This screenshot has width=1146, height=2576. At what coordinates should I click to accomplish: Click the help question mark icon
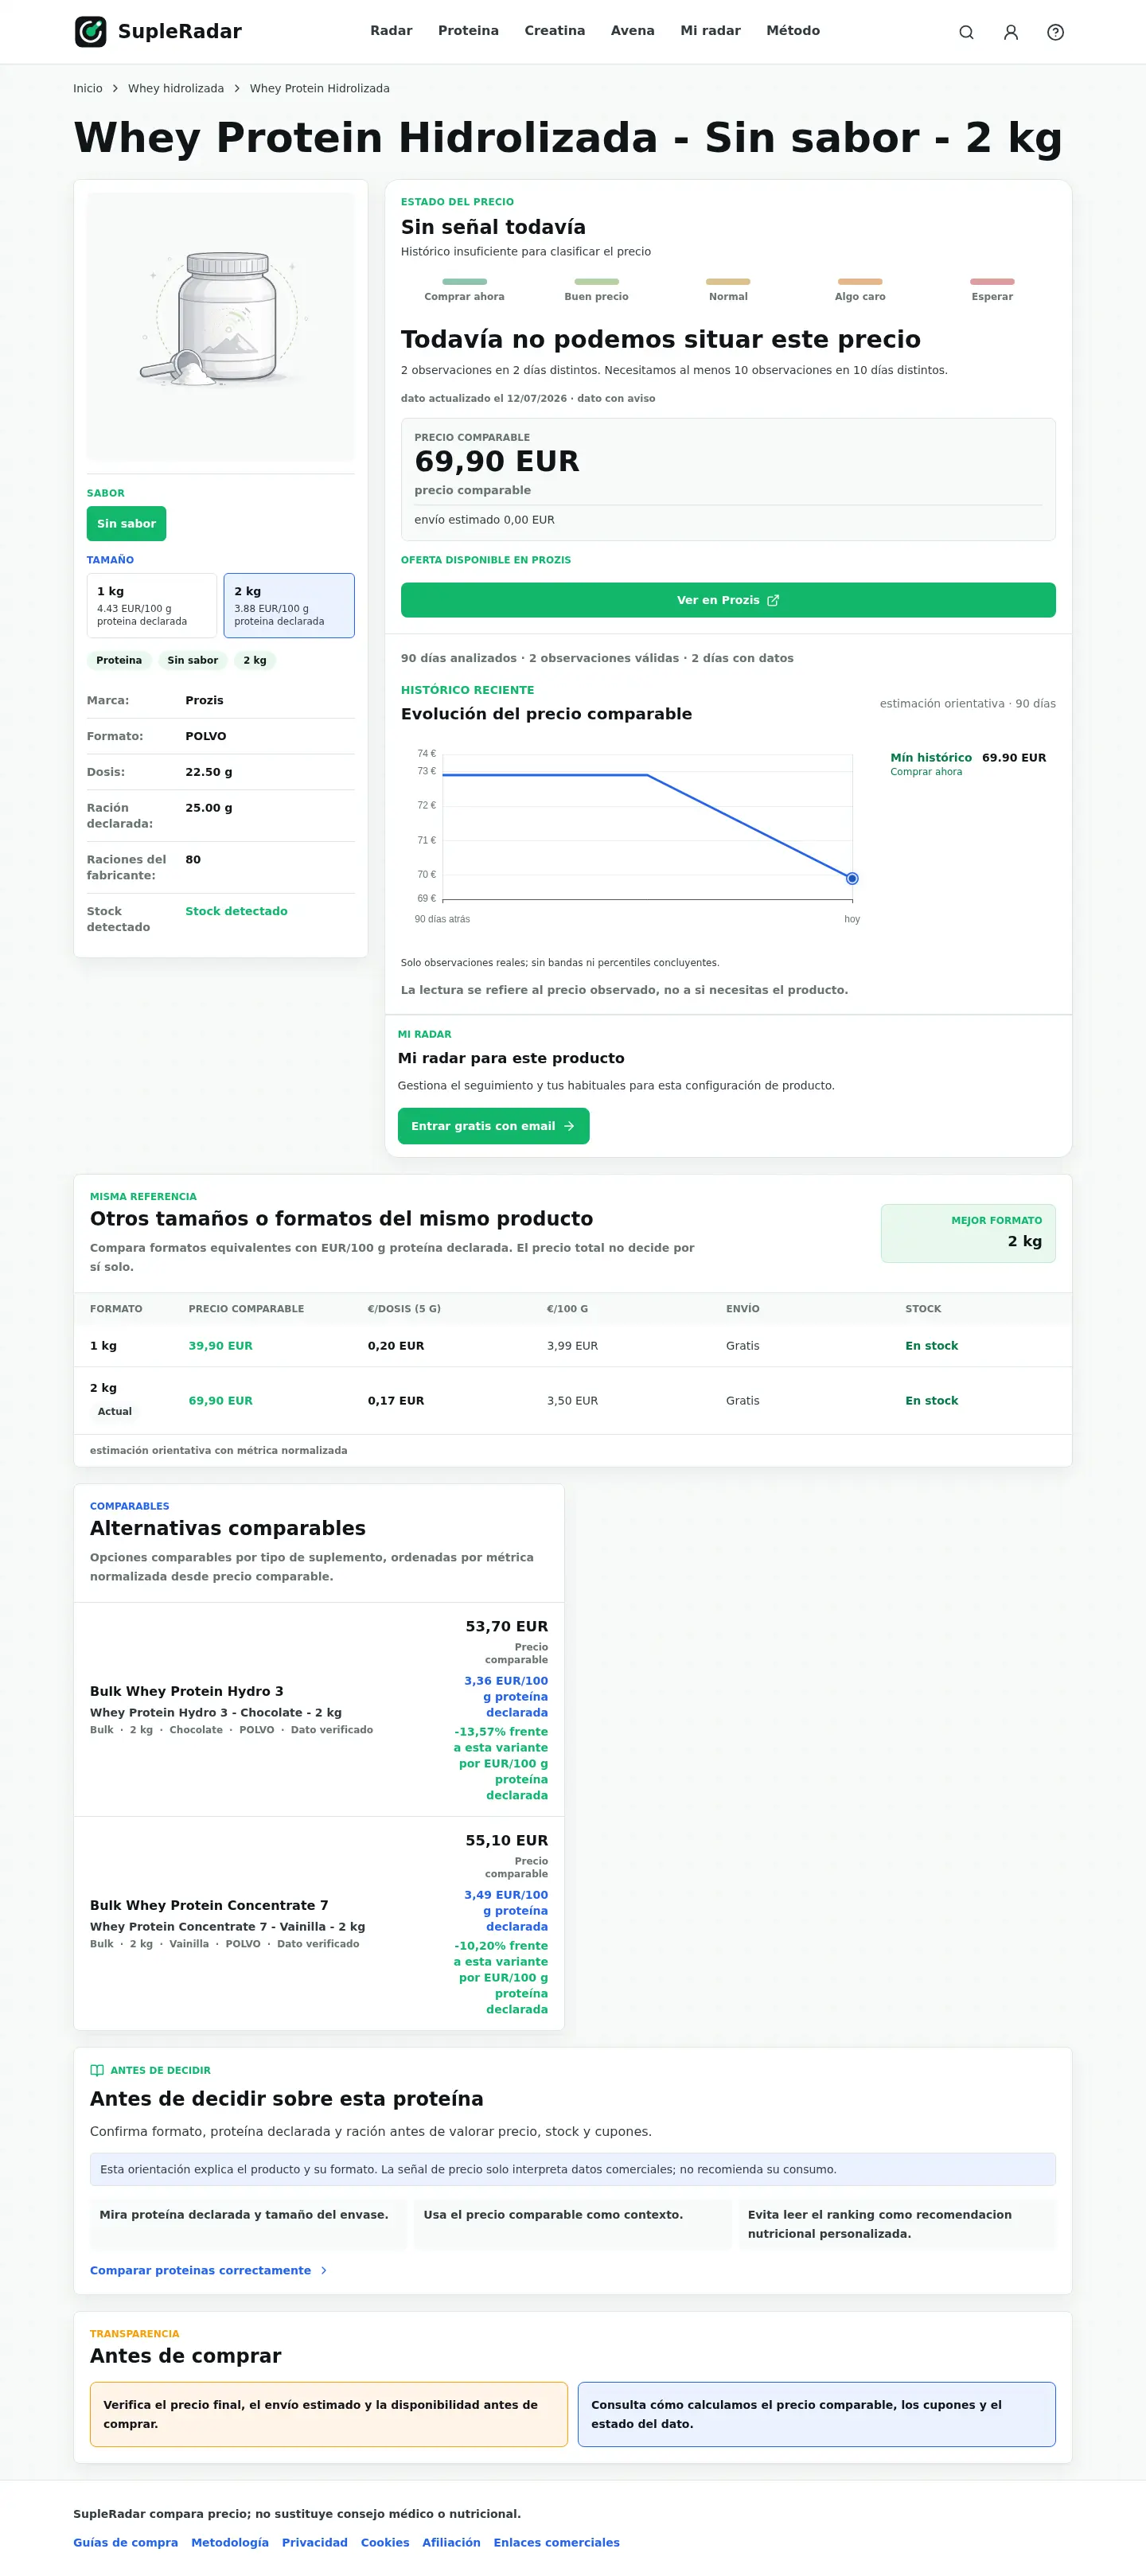click(x=1055, y=32)
